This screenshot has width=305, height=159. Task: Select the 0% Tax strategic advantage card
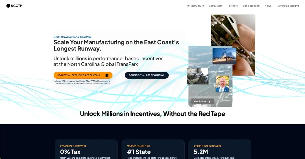click(x=86, y=149)
